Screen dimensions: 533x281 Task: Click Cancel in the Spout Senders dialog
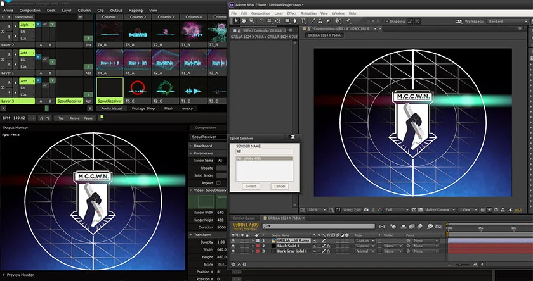click(279, 186)
